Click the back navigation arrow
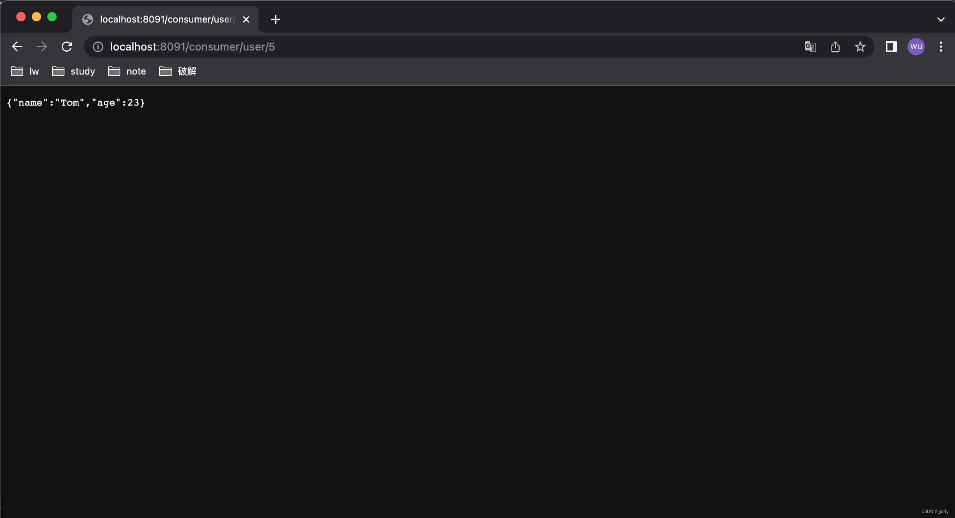The width and height of the screenshot is (955, 518). click(x=17, y=47)
